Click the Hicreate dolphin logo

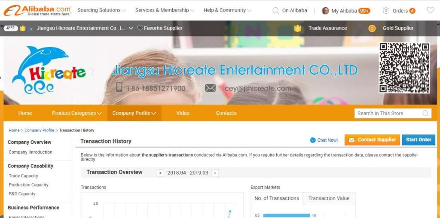coord(48,70)
